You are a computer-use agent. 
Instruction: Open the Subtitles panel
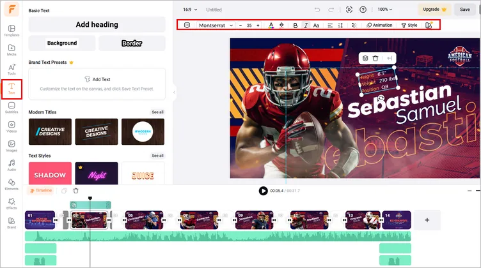click(12, 108)
